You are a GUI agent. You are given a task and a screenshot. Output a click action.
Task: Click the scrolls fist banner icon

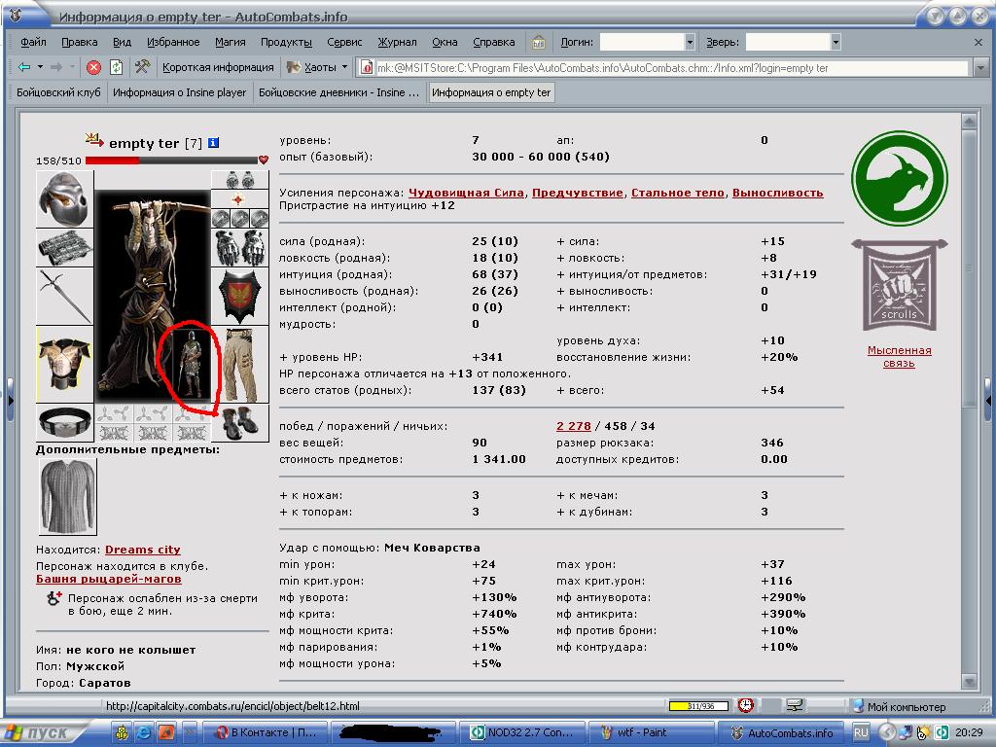click(899, 285)
